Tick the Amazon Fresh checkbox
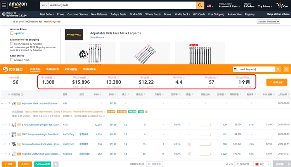Screen dimensions: 291x167 (x=12, y=60)
